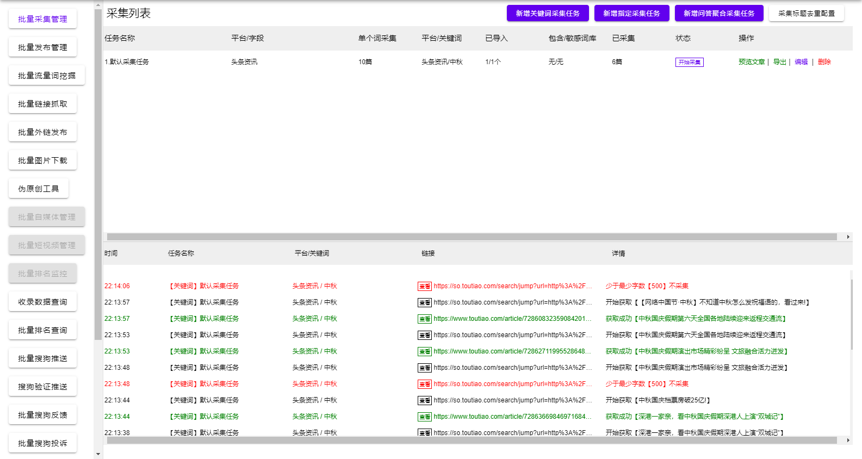Open 批量流量词挖掘 in the sidebar
This screenshot has height=459, width=862.
[x=47, y=76]
